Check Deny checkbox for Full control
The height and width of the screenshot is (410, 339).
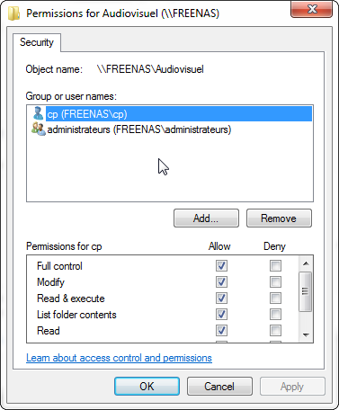[x=275, y=265]
